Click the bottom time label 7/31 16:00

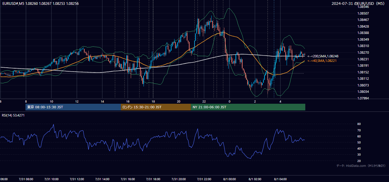128,179
